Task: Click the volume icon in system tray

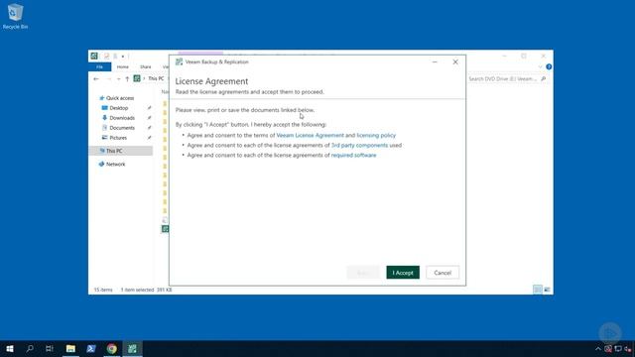Action: tap(628, 349)
